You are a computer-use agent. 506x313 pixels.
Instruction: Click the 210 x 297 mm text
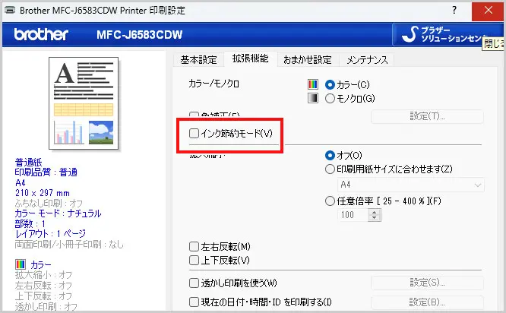[43, 193]
